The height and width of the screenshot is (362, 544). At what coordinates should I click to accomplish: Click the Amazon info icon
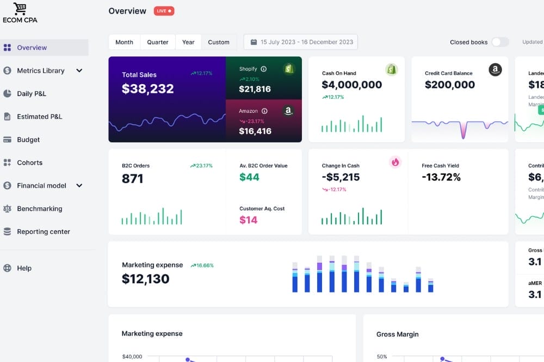(x=265, y=111)
